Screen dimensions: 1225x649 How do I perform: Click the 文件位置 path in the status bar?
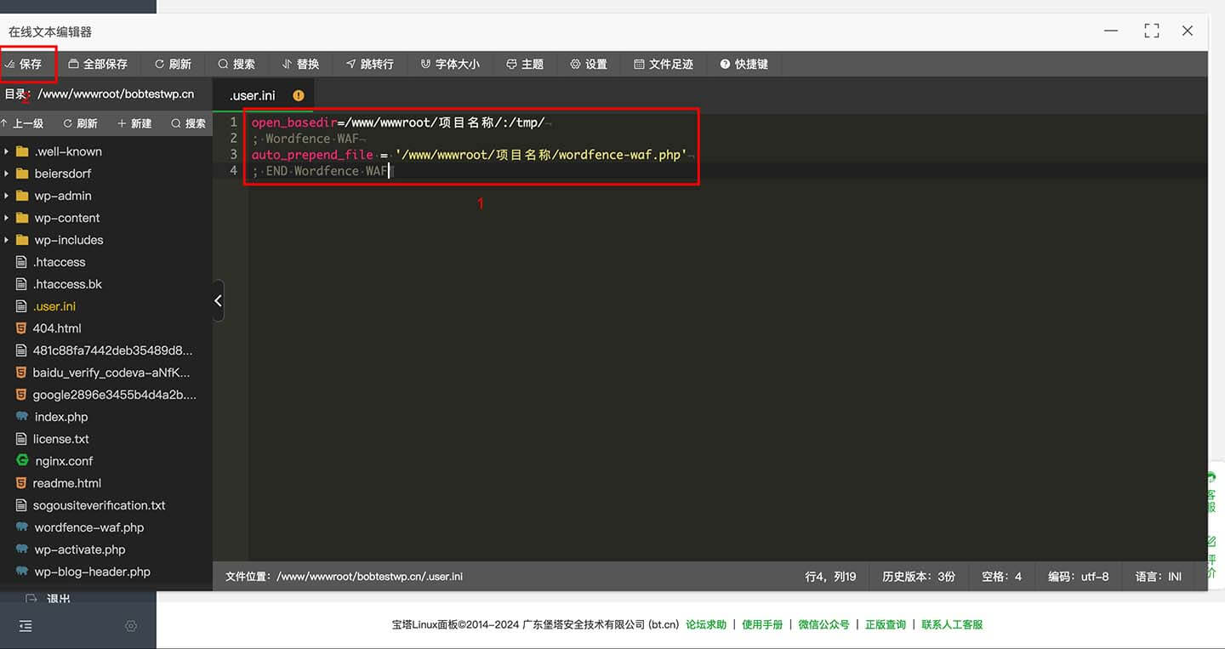coord(344,577)
